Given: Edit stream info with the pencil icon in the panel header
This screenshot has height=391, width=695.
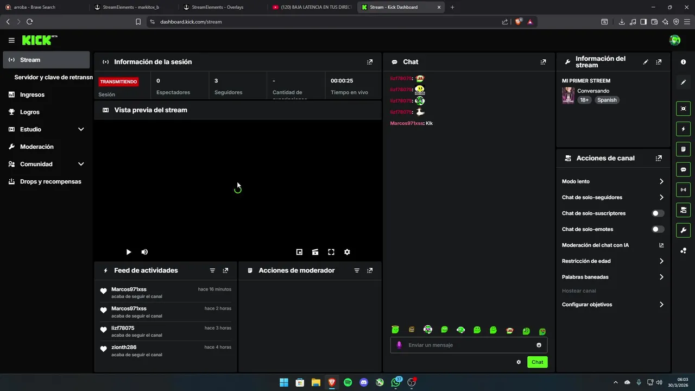Looking at the screenshot, I should point(646,62).
